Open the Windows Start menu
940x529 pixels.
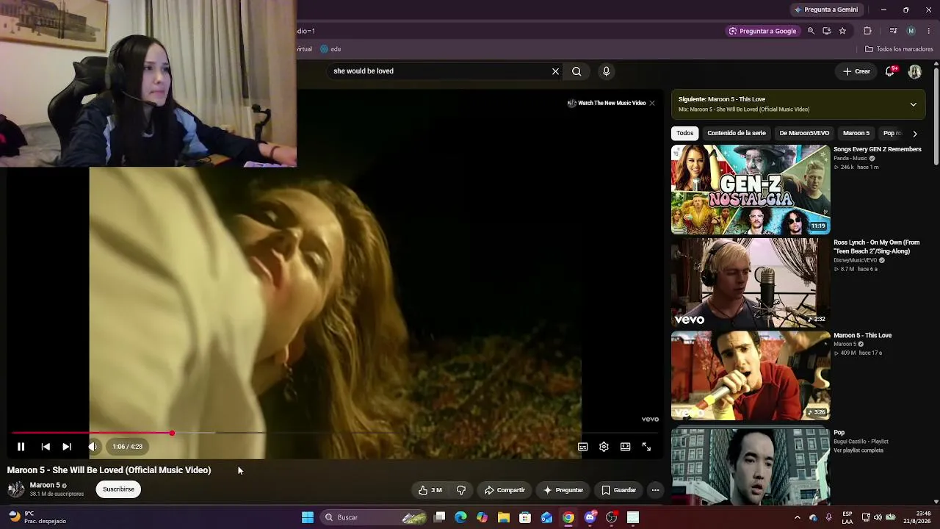[x=308, y=517]
